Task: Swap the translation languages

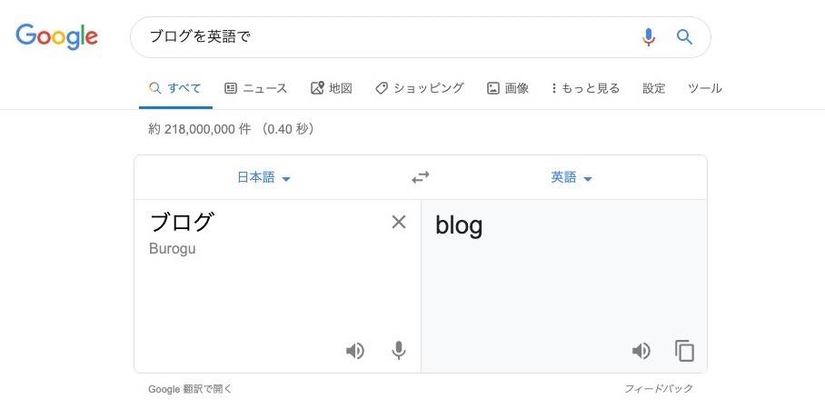Action: click(420, 178)
